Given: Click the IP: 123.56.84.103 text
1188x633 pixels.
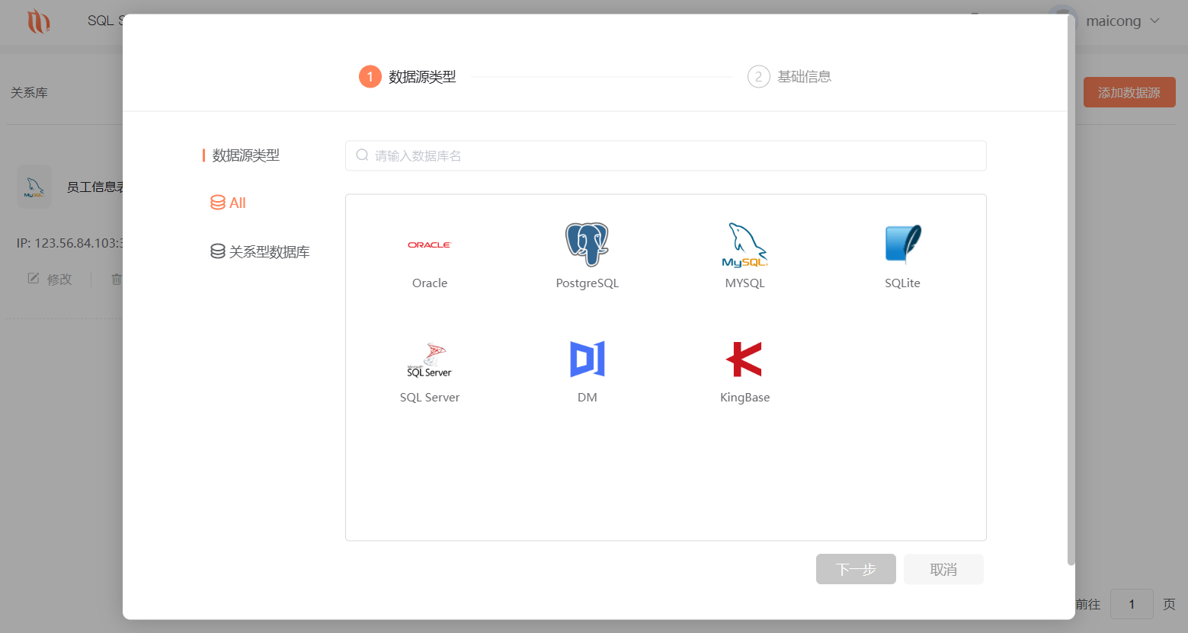Looking at the screenshot, I should tap(69, 243).
